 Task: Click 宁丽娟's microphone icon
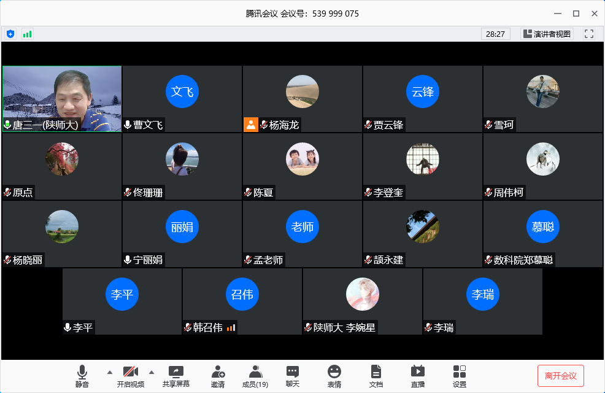[128, 260]
